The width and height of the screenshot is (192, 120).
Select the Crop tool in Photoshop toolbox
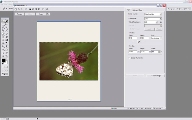[3, 30]
